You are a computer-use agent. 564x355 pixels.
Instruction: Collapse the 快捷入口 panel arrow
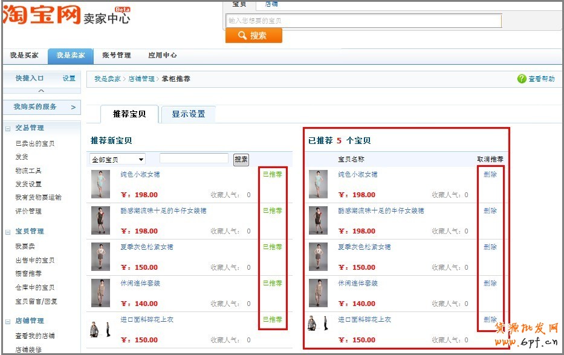[x=41, y=91]
